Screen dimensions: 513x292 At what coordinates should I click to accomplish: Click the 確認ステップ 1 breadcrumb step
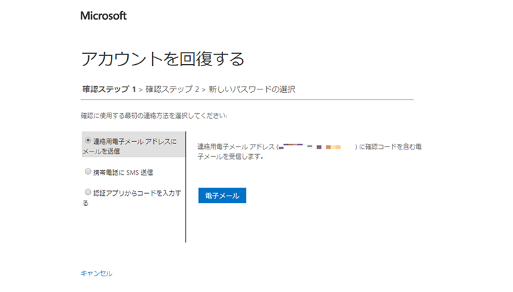coord(109,89)
